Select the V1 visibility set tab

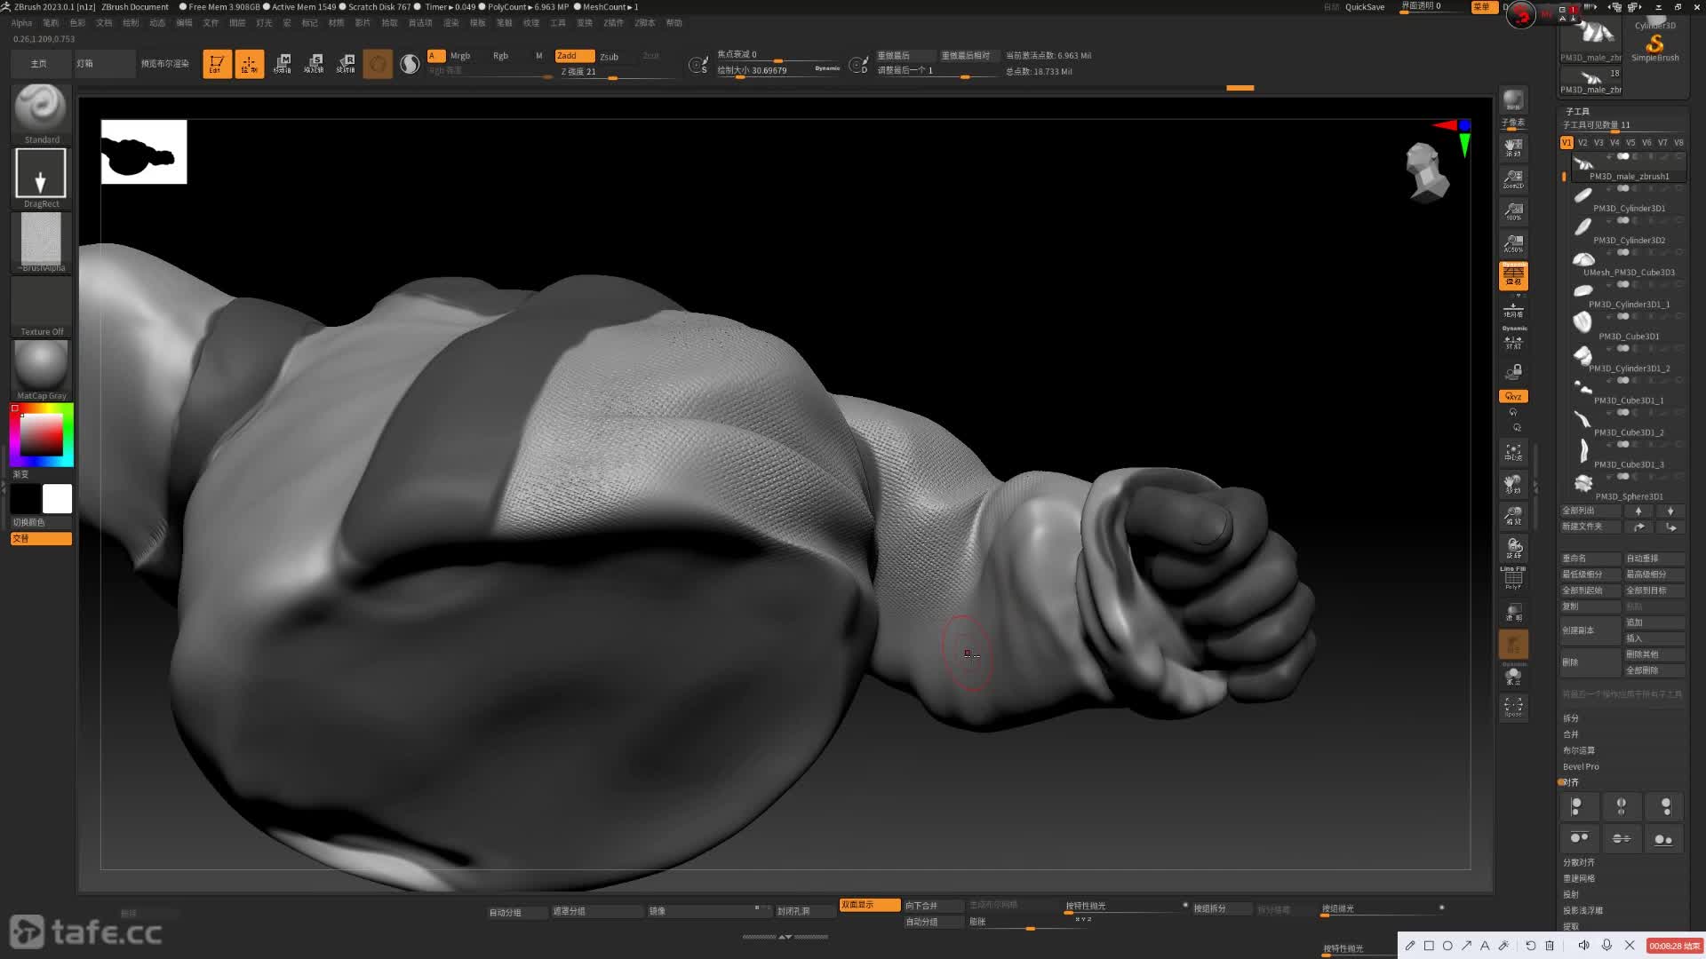pyautogui.click(x=1566, y=142)
